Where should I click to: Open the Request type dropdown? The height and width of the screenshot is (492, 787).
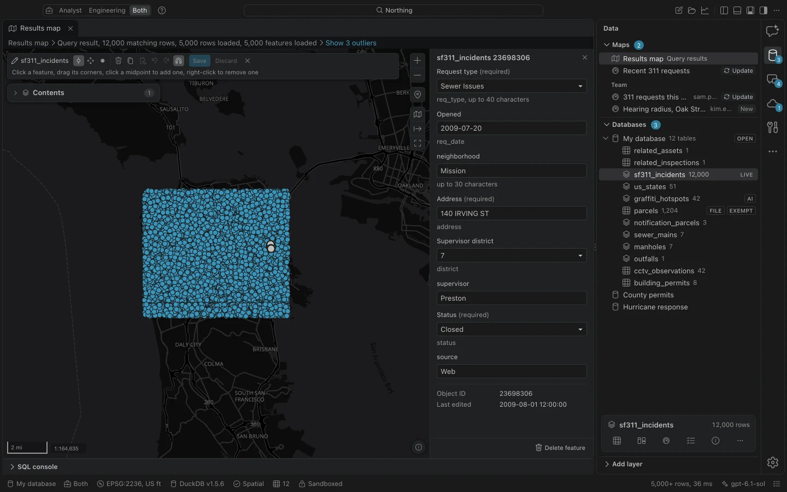pyautogui.click(x=512, y=86)
